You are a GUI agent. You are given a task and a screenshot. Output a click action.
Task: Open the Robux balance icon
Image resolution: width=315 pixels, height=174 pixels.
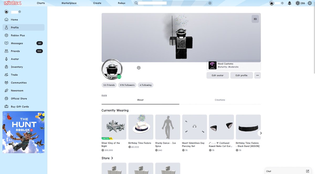pyautogui.click(x=297, y=3)
